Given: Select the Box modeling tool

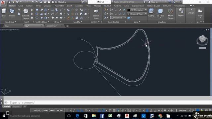Looking at the screenshot, I should [x=4, y=13].
